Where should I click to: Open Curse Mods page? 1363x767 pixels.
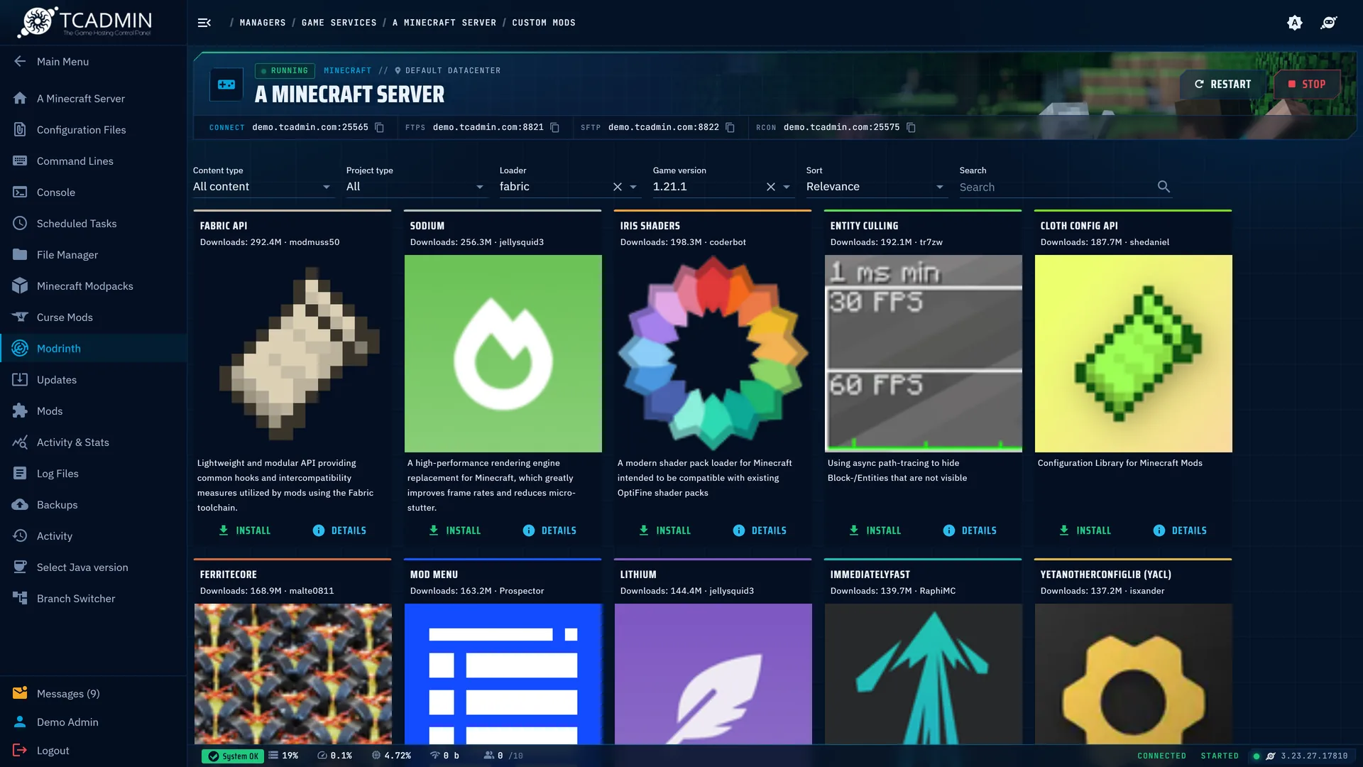(93, 317)
